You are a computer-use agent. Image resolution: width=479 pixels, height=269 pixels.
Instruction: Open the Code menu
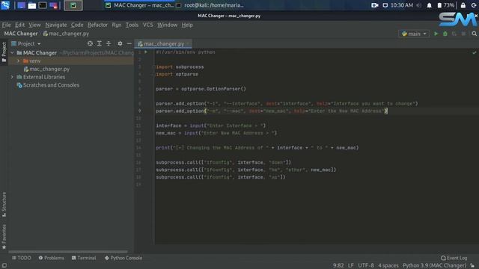tap(77, 25)
